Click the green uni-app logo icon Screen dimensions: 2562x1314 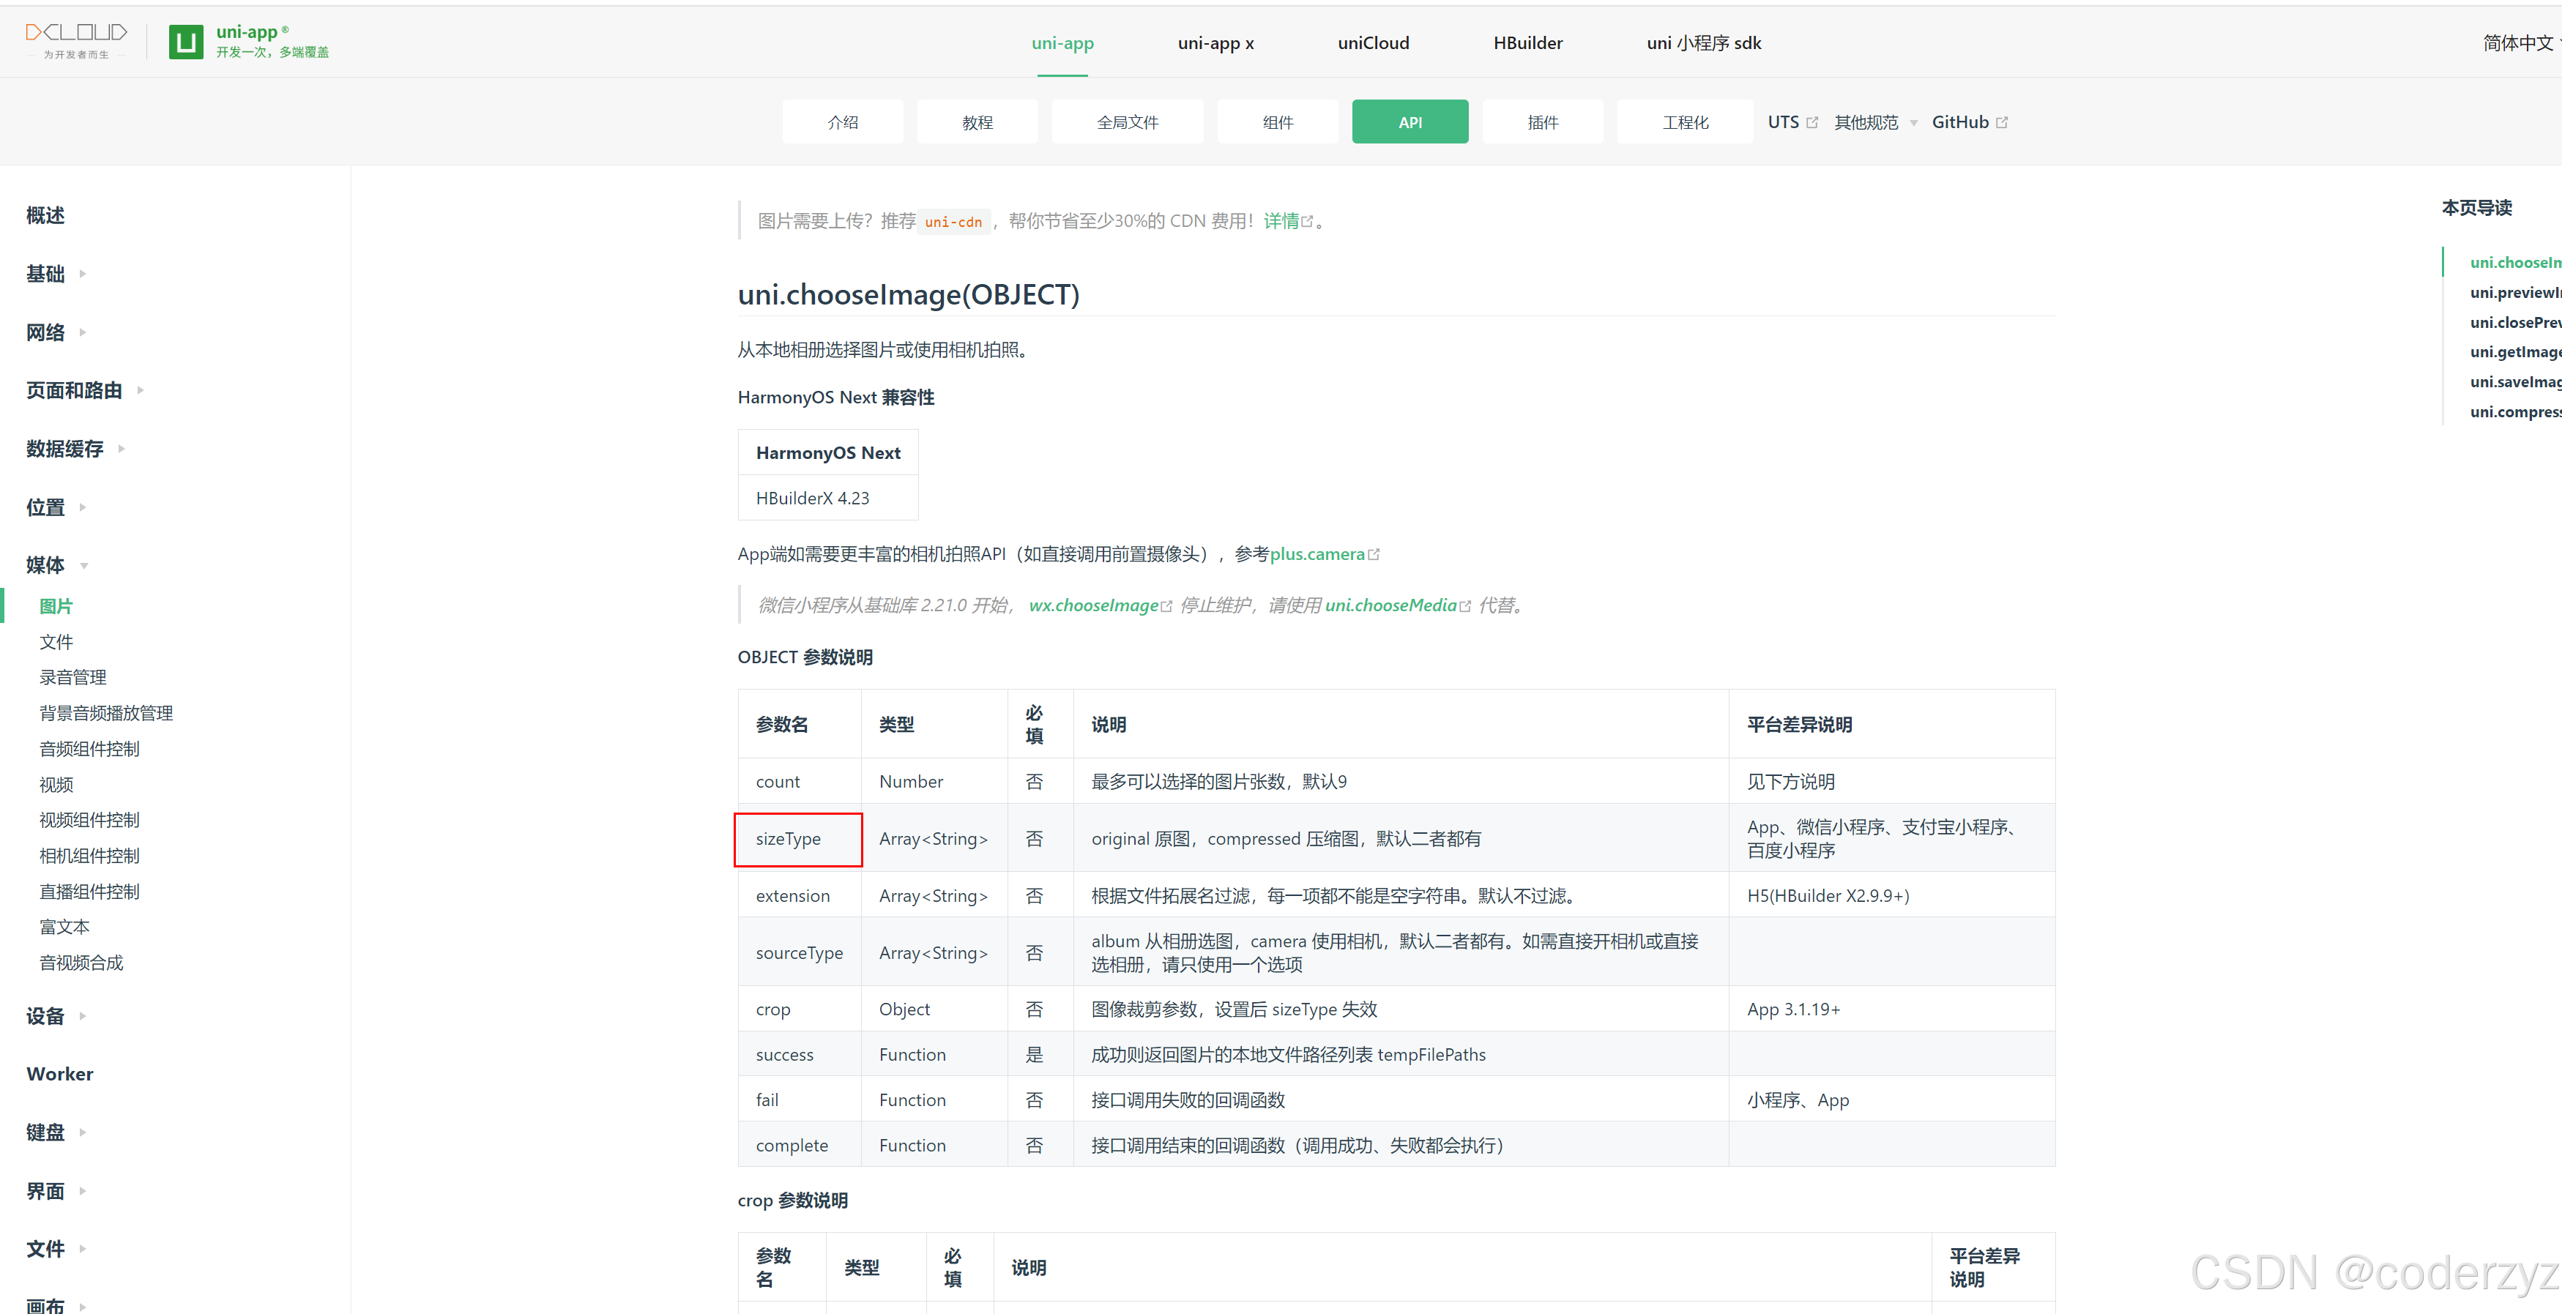[186, 42]
